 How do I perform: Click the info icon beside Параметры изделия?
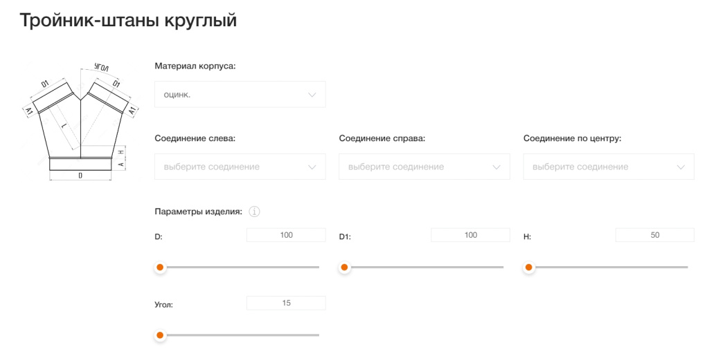tap(253, 212)
